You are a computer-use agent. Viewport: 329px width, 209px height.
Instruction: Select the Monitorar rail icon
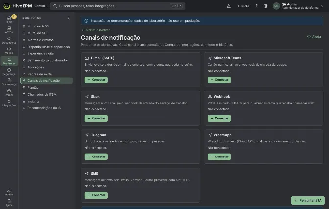click(9, 61)
